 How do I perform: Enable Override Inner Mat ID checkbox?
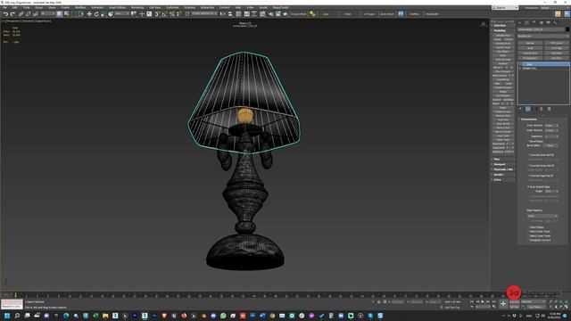click(528, 155)
